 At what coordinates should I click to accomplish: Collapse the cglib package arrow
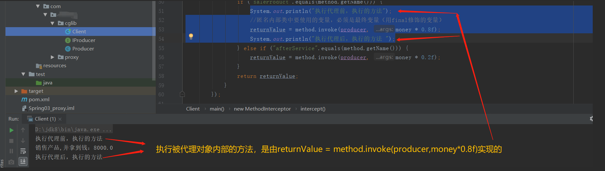point(52,23)
